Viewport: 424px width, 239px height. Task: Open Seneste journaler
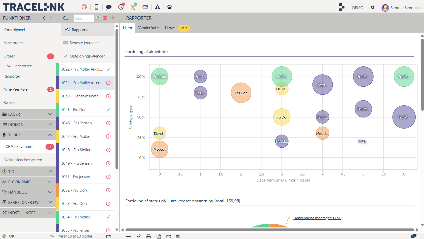coord(84,43)
